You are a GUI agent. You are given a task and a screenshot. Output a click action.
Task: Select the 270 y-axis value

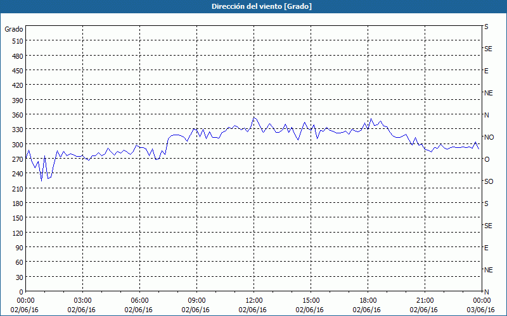(18, 159)
